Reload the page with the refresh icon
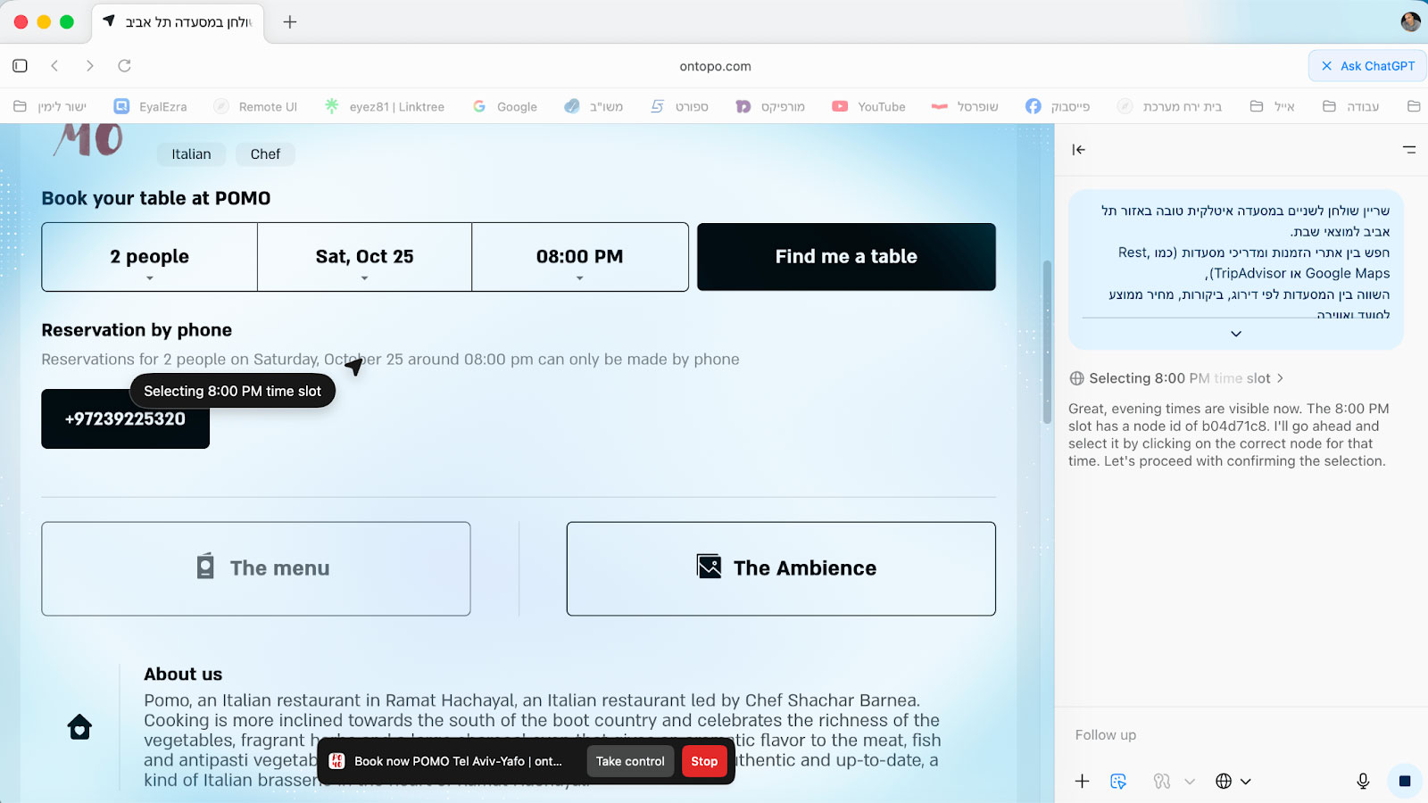 coord(125,66)
